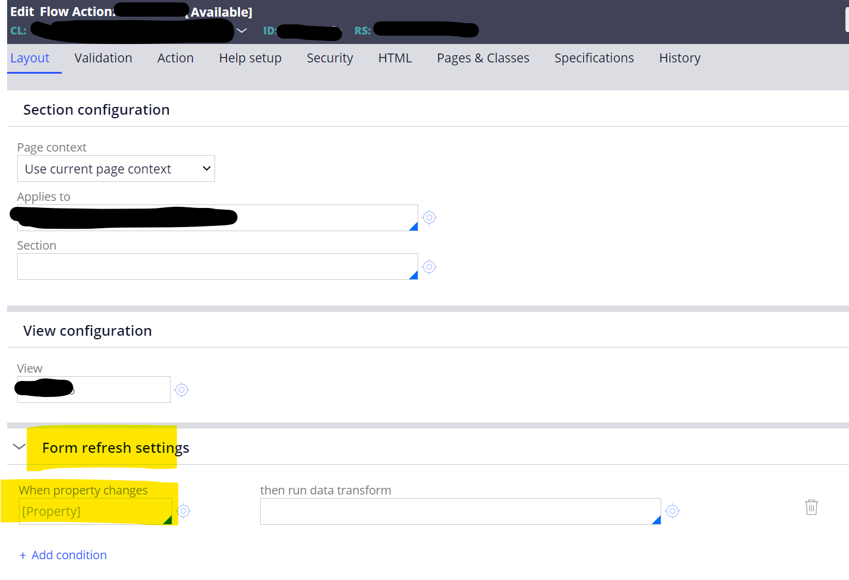Open the History tab
This screenshot has height=580, width=849.
tap(680, 58)
